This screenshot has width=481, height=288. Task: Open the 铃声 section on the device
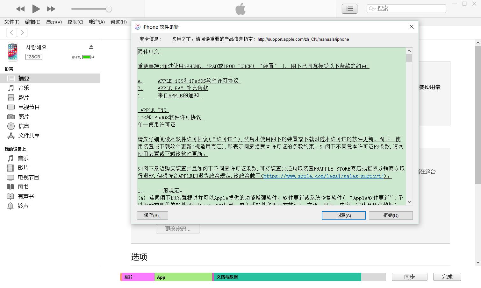pos(23,206)
